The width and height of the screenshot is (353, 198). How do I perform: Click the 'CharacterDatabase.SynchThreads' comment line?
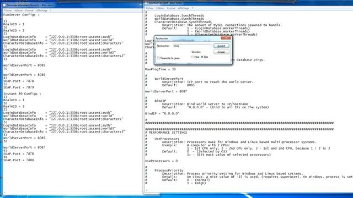(x=183, y=22)
